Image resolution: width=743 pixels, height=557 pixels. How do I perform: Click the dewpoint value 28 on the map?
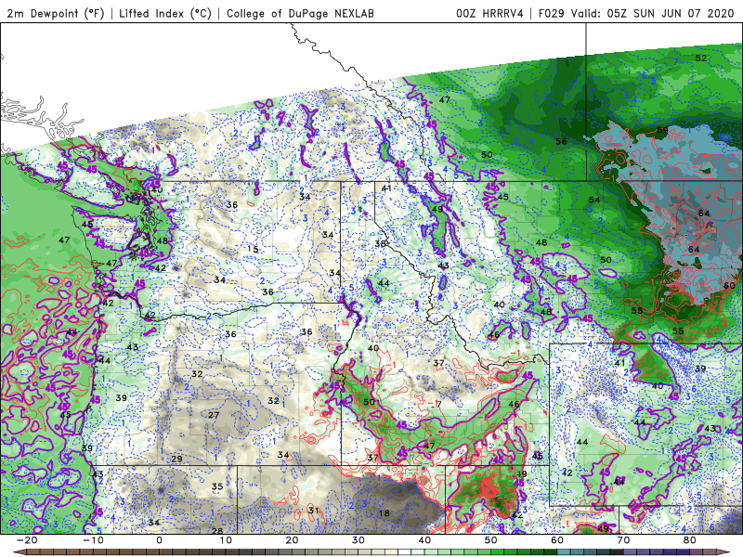click(217, 531)
